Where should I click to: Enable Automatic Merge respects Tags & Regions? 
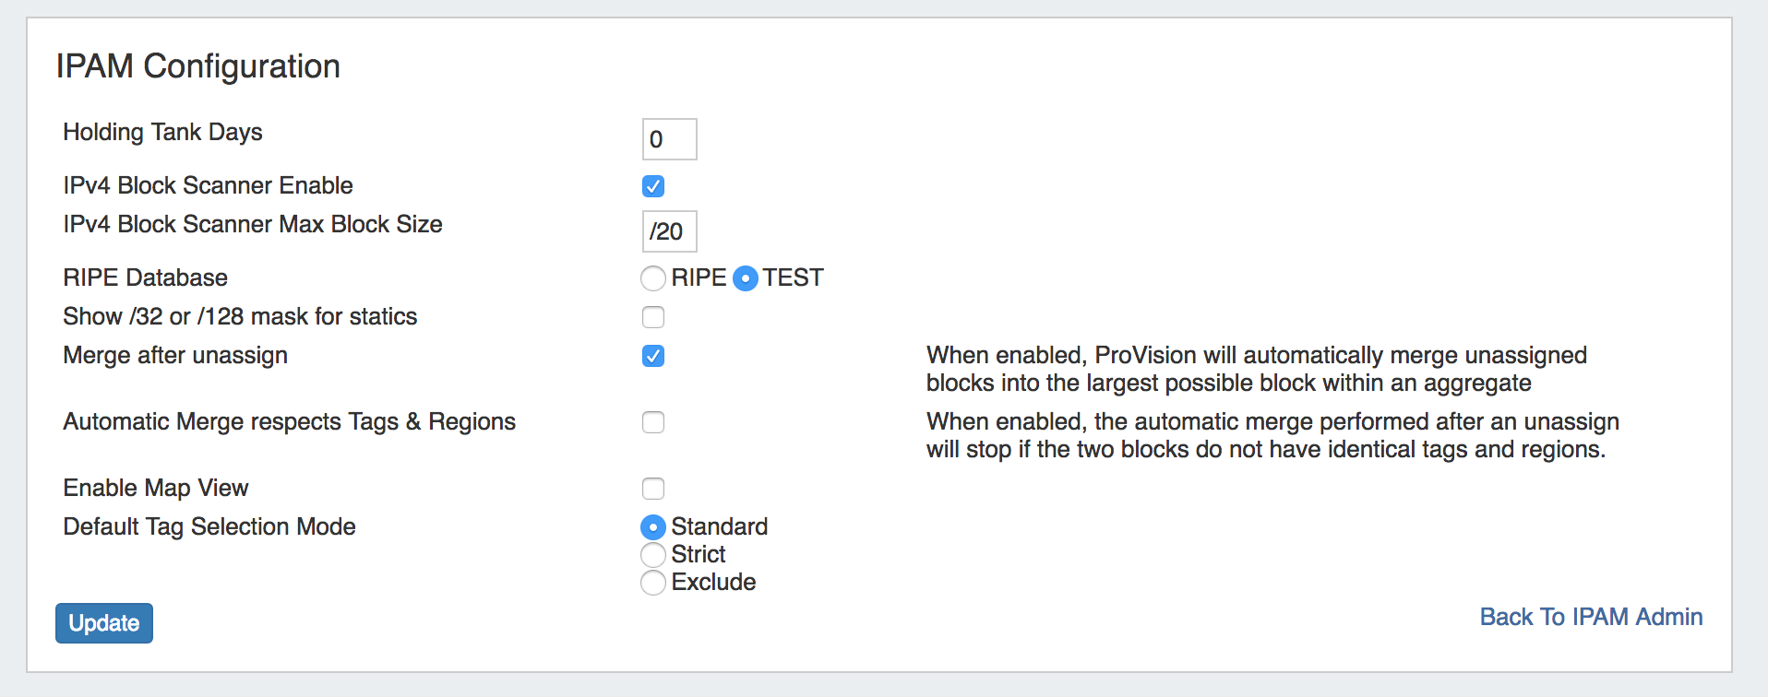[x=653, y=422]
